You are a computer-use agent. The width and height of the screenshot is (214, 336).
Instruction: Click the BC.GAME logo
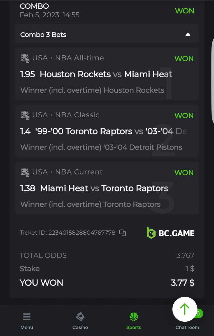171,233
